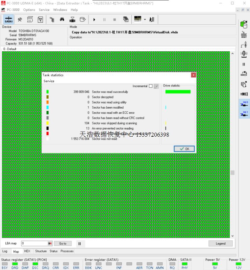Open the Service menu in Task statistics dialog
Viewport: 250px width, 270px height.
click(49, 81)
